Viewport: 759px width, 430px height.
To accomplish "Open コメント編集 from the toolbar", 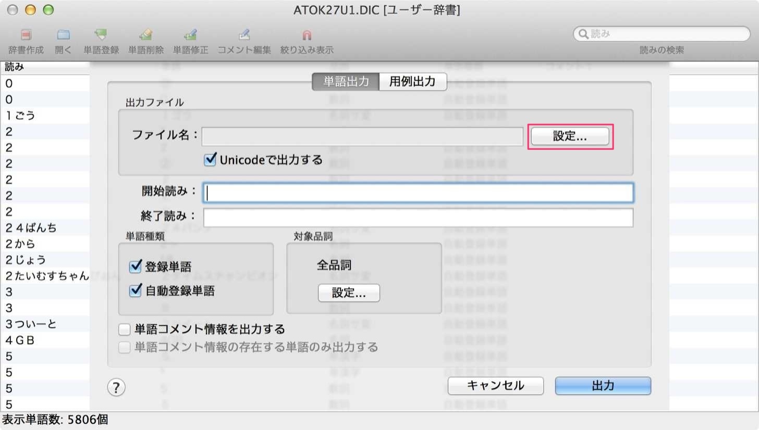I will click(x=244, y=35).
